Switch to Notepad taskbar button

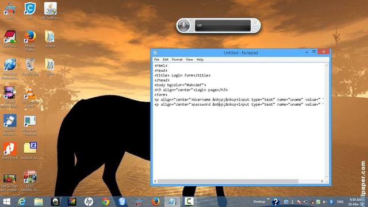172,202
